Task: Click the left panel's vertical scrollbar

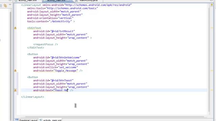Action: (x=10, y=66)
